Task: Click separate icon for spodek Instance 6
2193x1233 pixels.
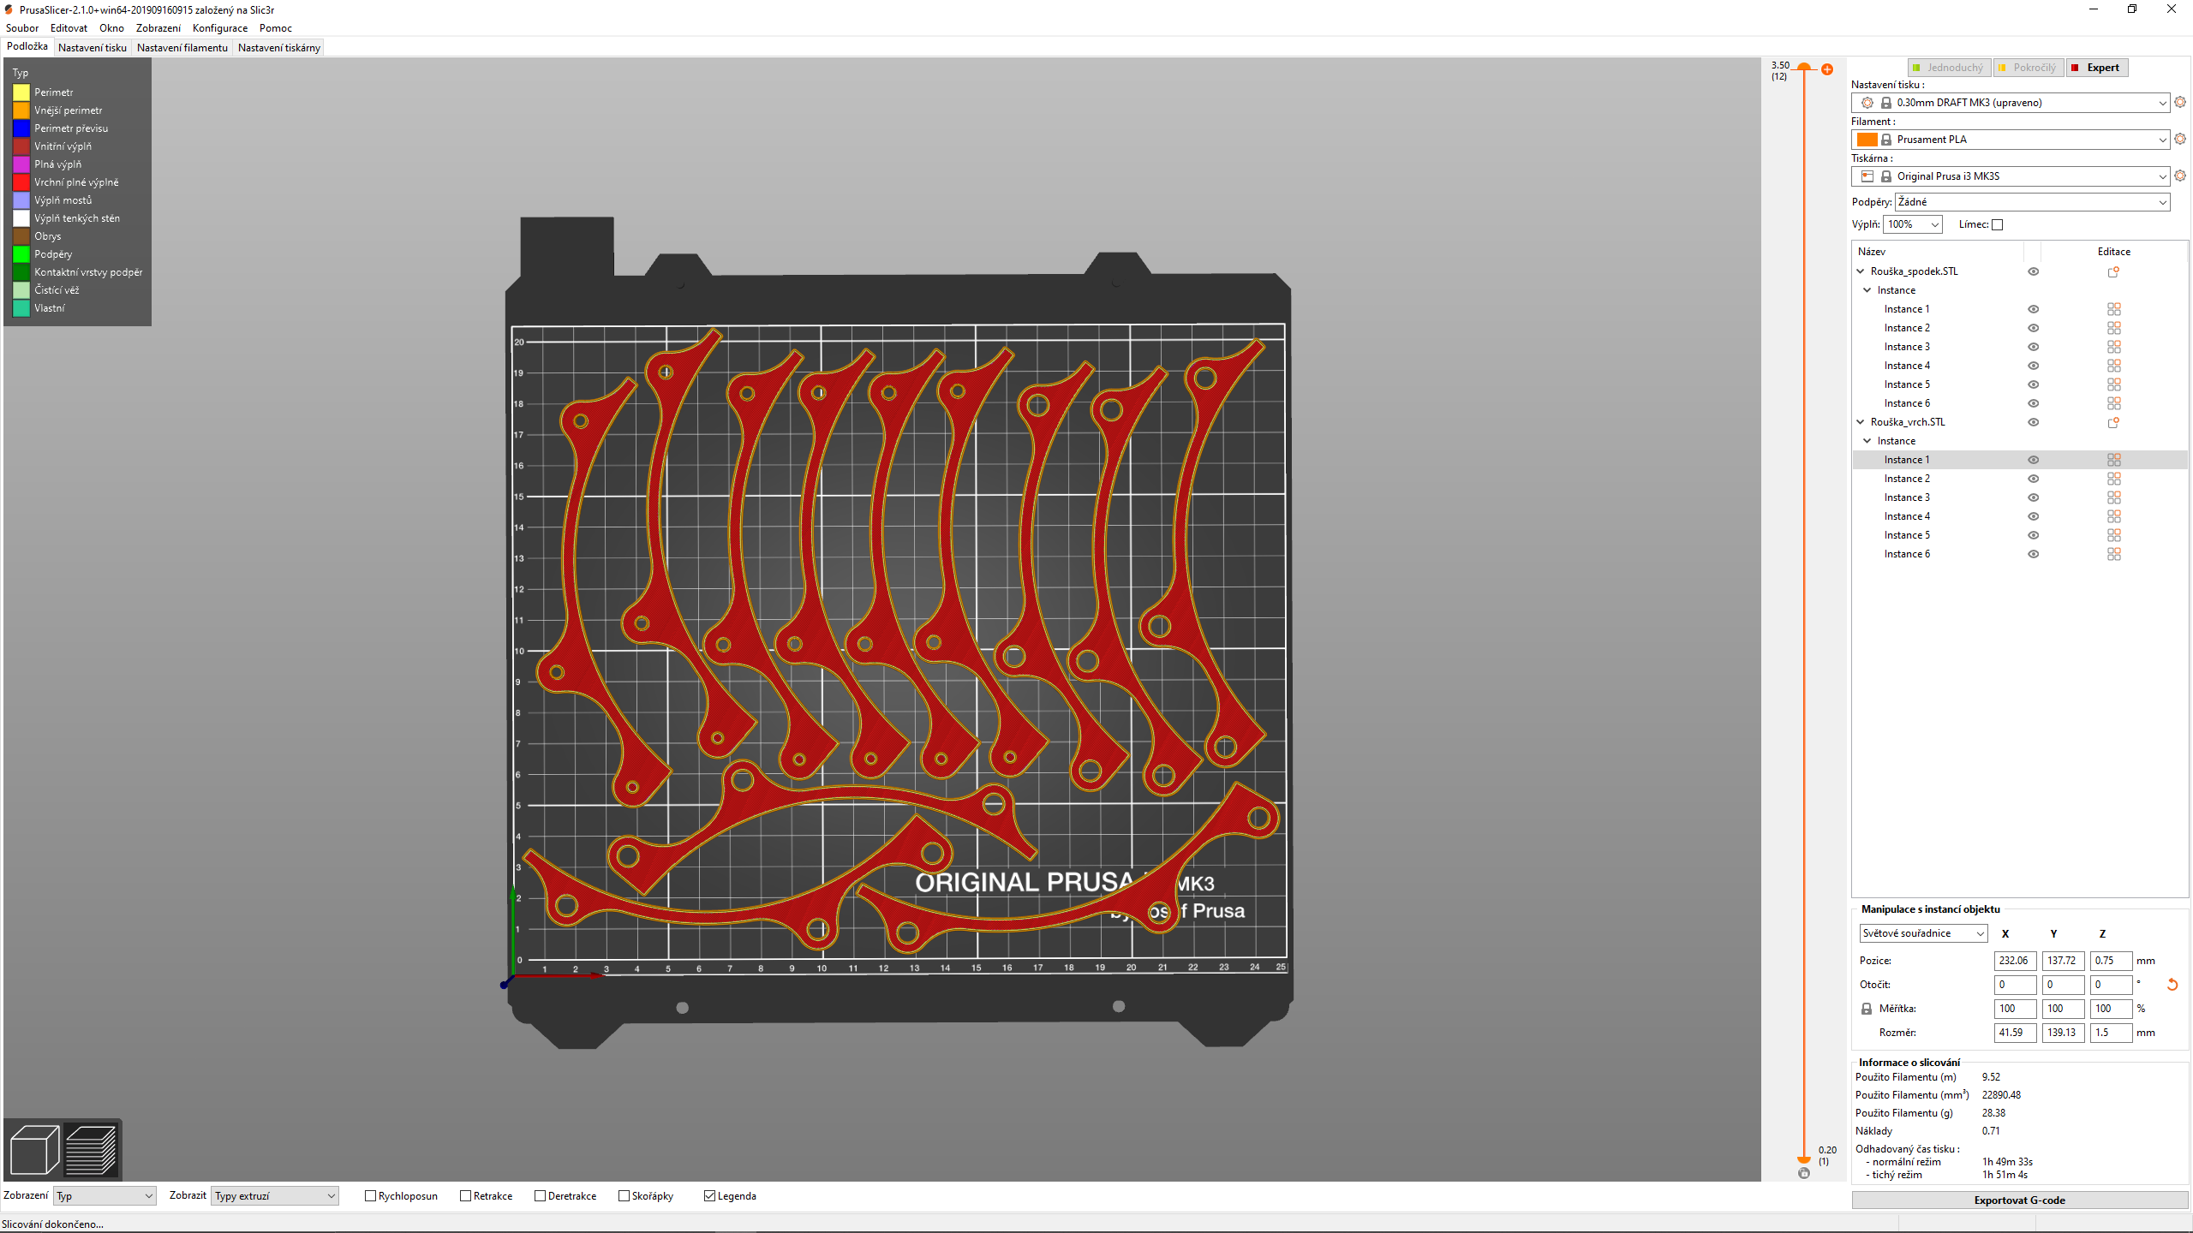Action: click(x=2113, y=403)
